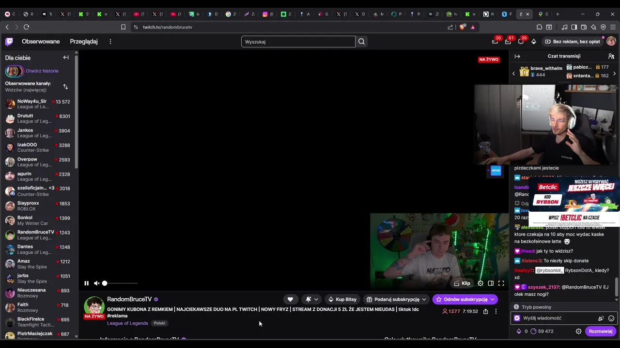Open the Obserwowane tab

click(x=41, y=42)
